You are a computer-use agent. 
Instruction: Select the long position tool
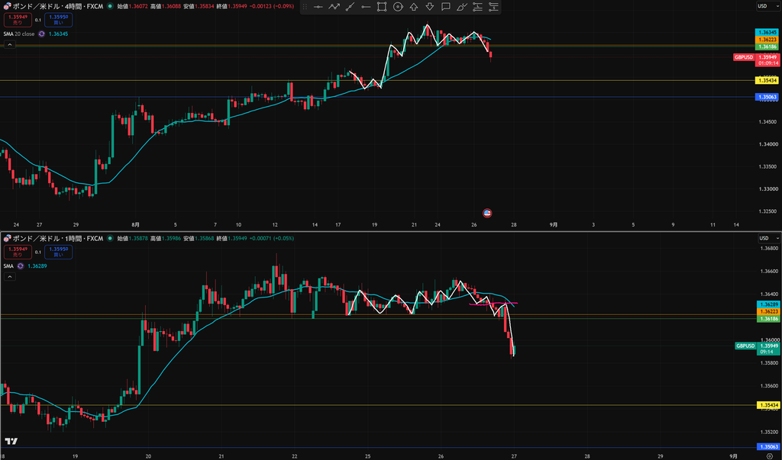477,7
